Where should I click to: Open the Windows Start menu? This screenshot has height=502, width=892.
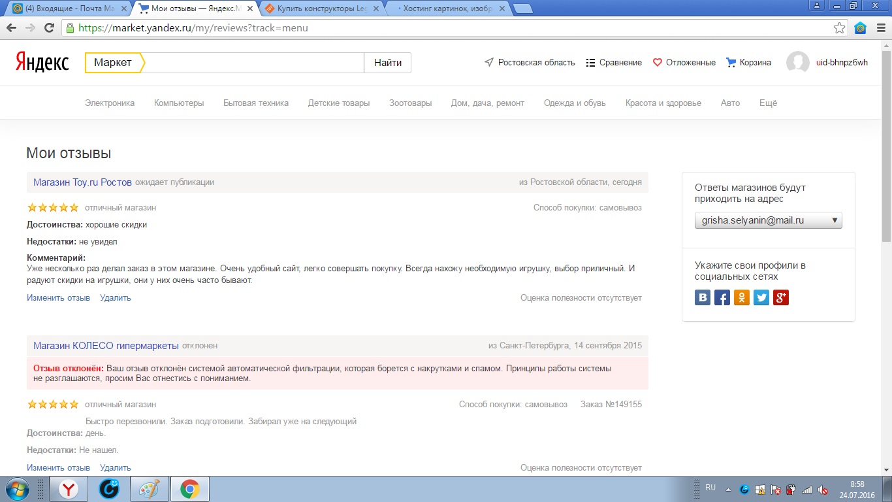[17, 489]
